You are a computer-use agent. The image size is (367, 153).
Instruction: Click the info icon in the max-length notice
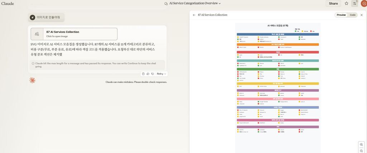tap(33, 63)
